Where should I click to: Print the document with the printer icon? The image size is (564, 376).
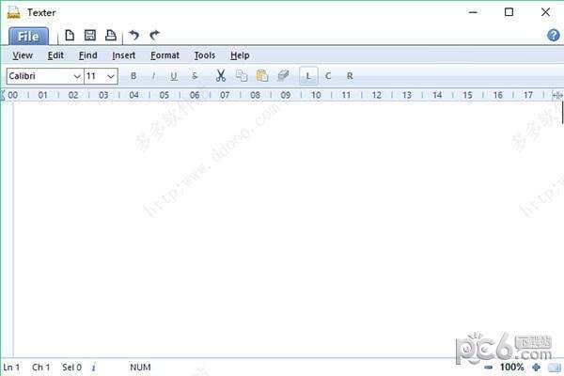click(x=110, y=36)
